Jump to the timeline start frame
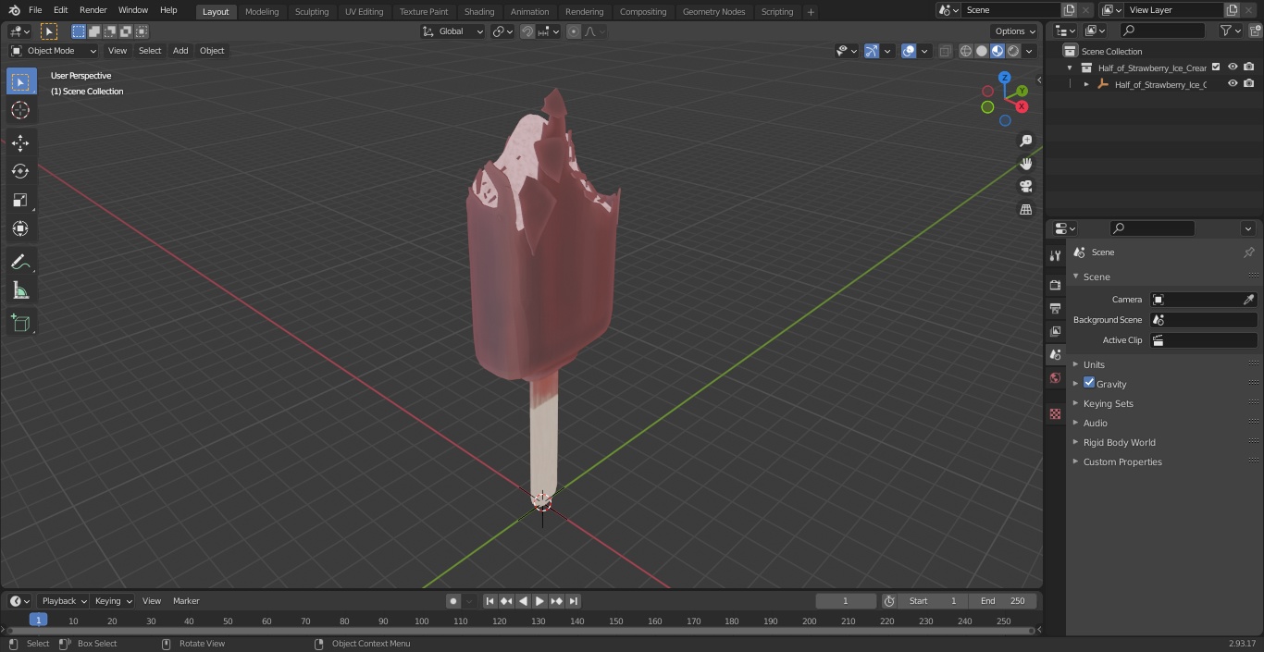This screenshot has width=1264, height=652. [x=489, y=601]
